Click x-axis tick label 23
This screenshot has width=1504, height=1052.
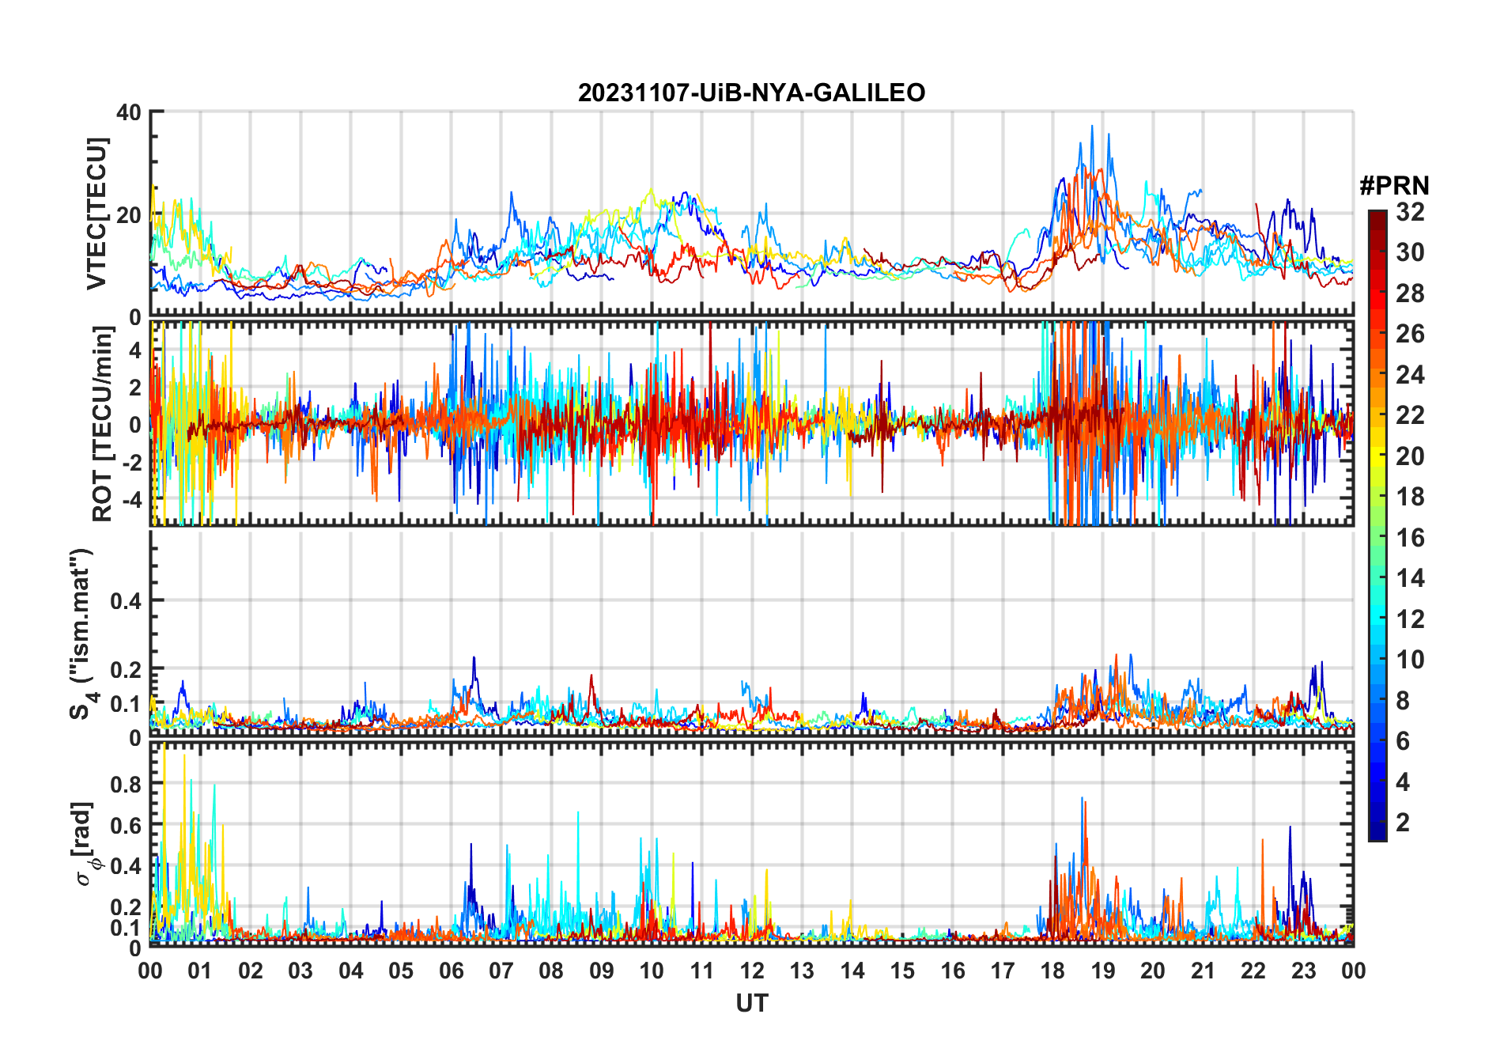(1303, 971)
